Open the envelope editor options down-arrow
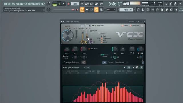 pyautogui.click(x=125, y=68)
